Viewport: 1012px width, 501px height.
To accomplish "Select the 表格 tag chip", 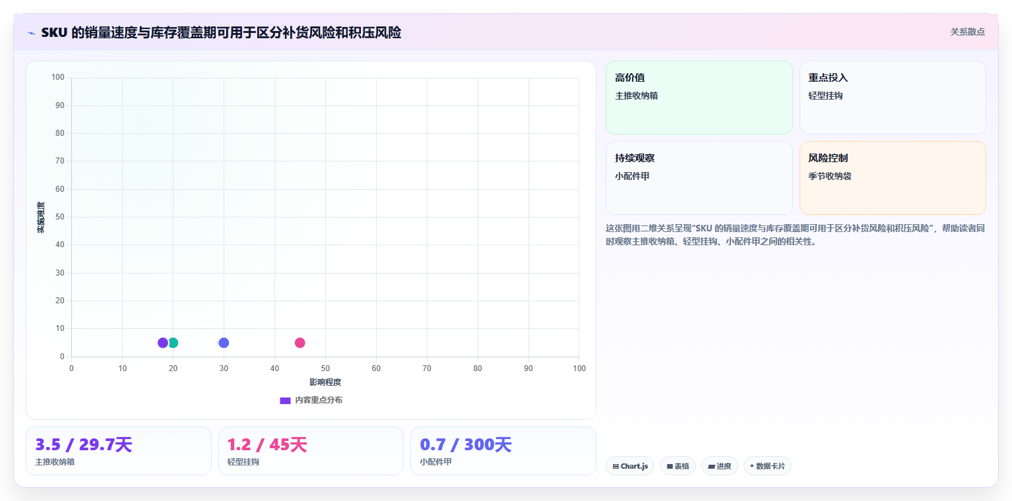I will point(678,466).
